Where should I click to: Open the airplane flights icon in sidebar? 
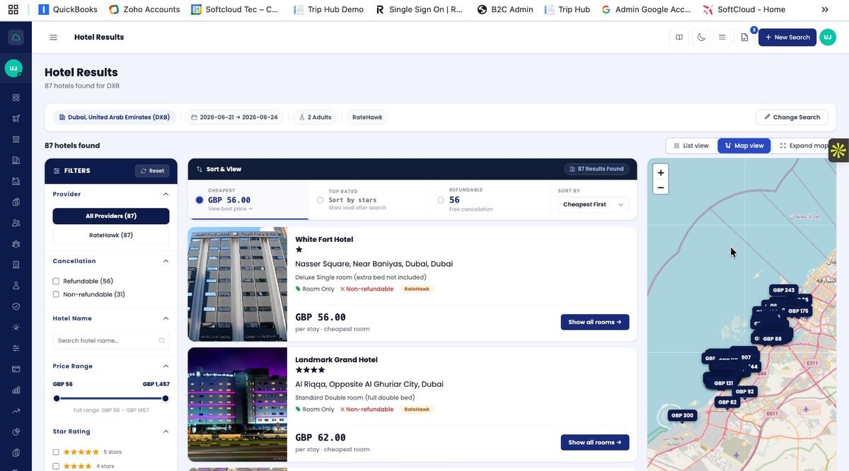coord(16,118)
